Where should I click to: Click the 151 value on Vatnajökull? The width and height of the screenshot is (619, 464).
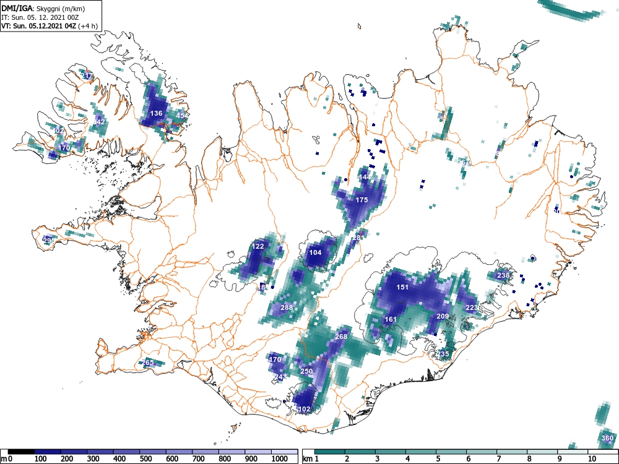[402, 287]
